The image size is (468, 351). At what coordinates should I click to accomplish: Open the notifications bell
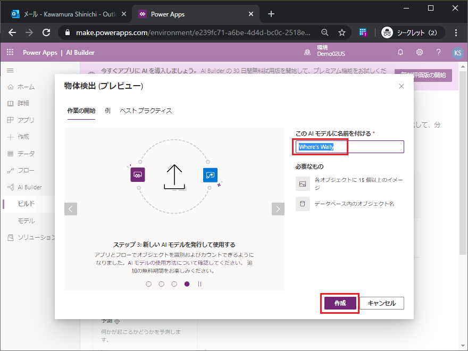(x=400, y=53)
